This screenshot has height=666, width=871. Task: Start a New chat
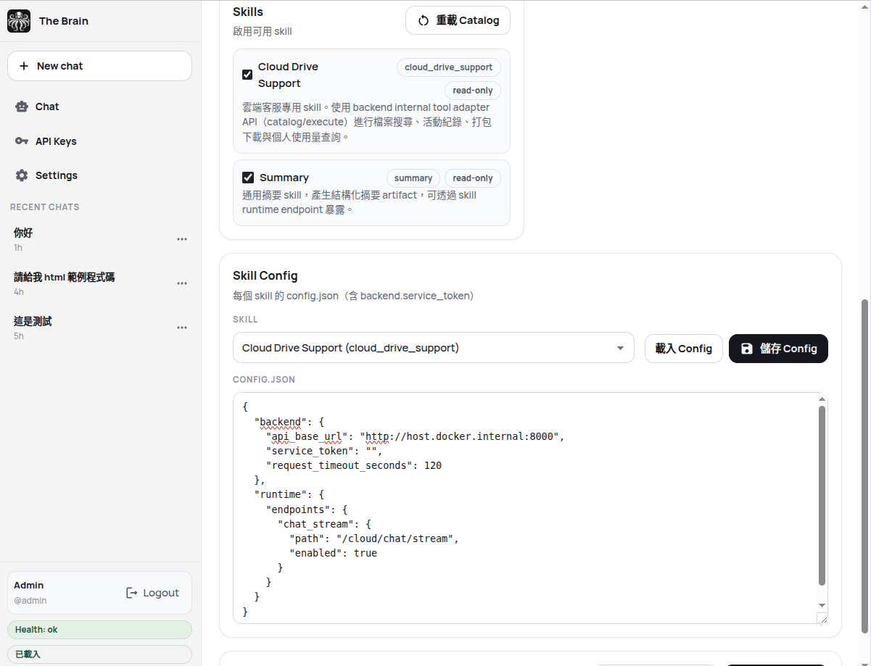click(100, 66)
